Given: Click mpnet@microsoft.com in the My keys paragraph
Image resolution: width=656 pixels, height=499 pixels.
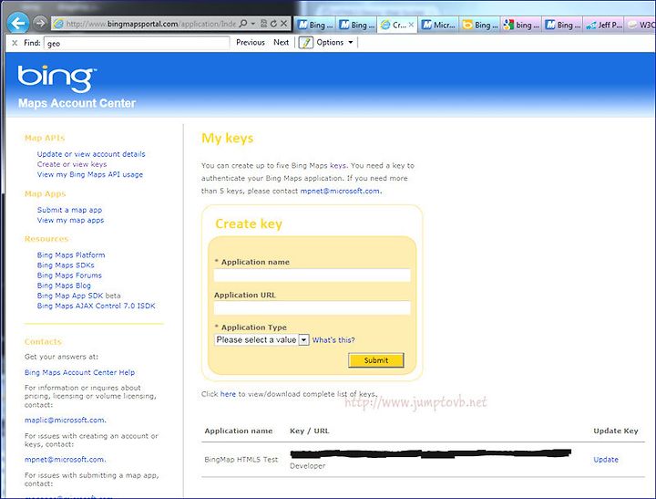Looking at the screenshot, I should pyautogui.click(x=340, y=191).
